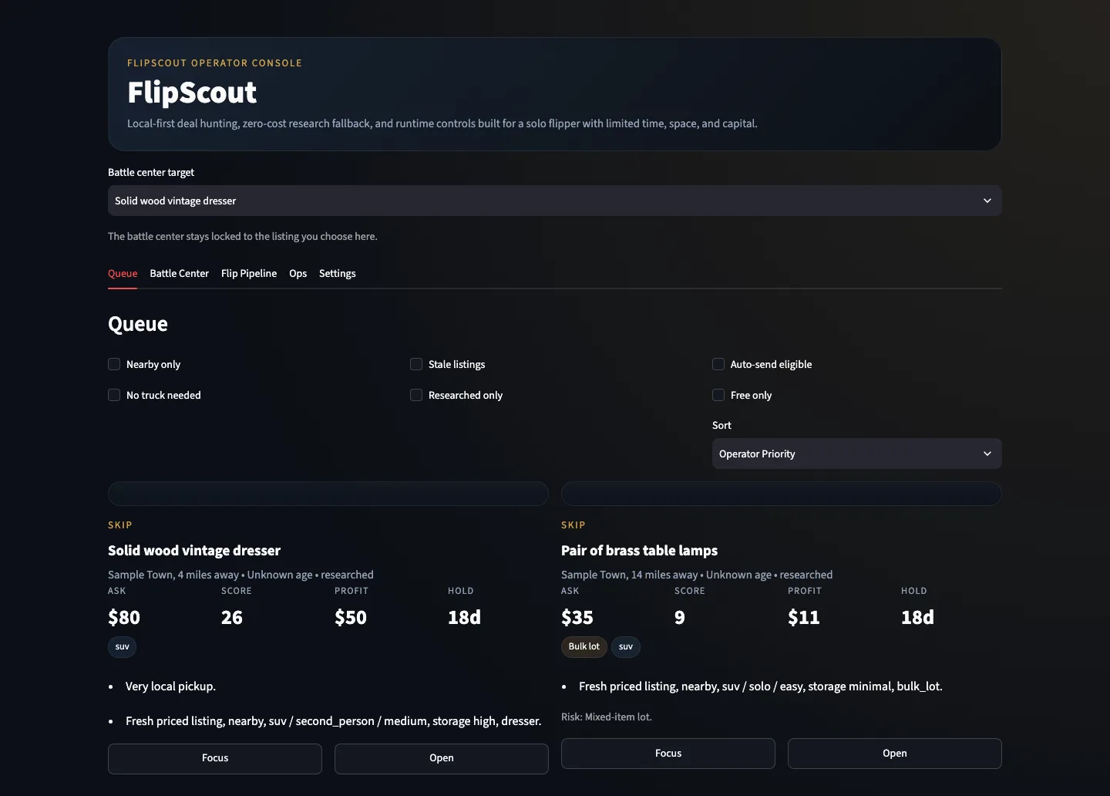Open the Settings tab
Viewport: 1110px width, 796px height.
coord(338,273)
